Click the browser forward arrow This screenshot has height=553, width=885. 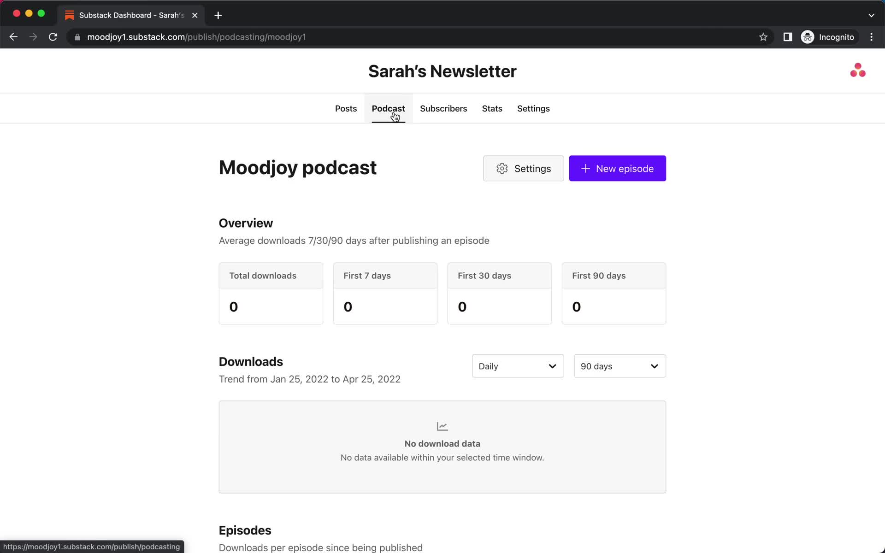(x=33, y=37)
